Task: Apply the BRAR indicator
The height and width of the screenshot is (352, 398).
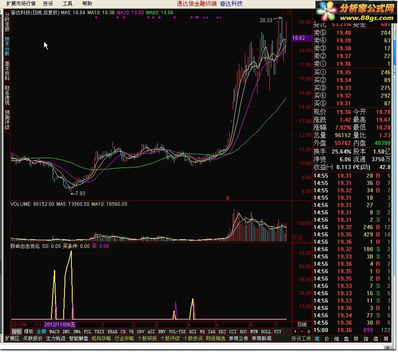Action: 112,332
